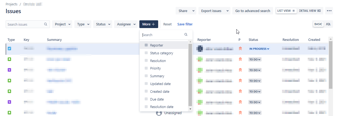Image resolution: width=337 pixels, height=116 pixels.
Task: Click the dropdown list scroll down arrow
Action: point(190,109)
